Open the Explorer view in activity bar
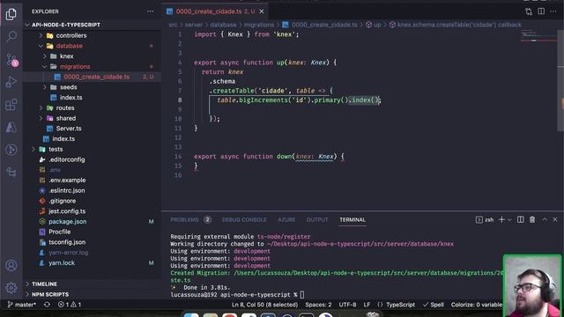Viewport: 564px width, 317px height. [11, 14]
